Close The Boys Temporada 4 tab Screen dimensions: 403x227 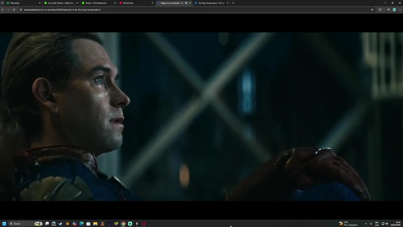[227, 3]
